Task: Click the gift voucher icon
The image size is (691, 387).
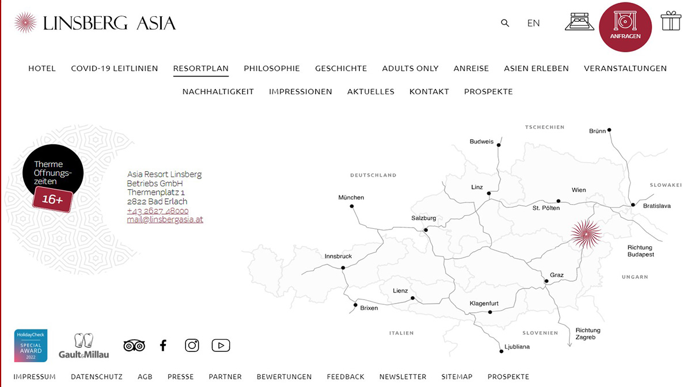Action: tap(671, 21)
